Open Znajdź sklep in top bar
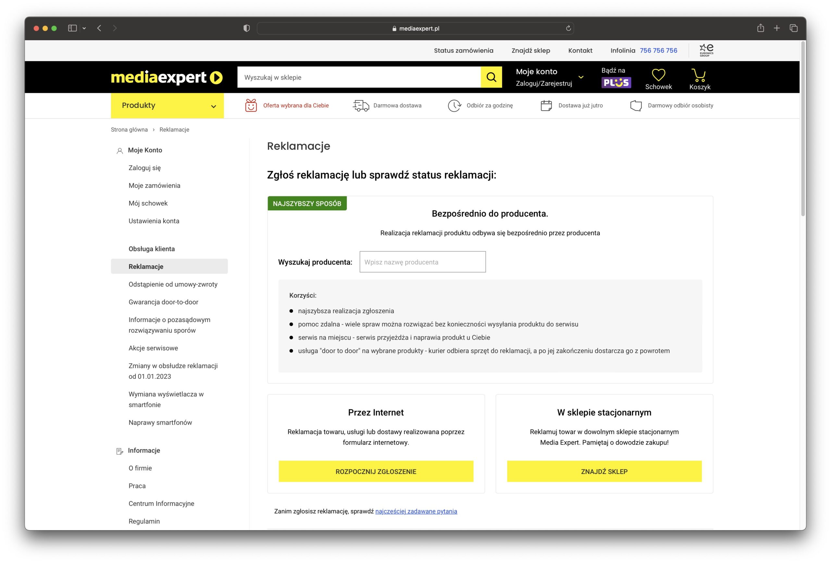 tap(531, 50)
